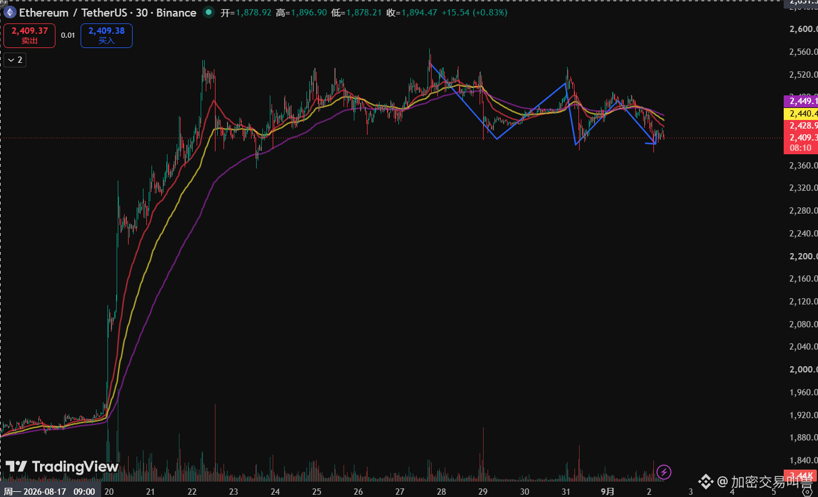The width and height of the screenshot is (818, 497).
Task: Click the Binance watermark logo
Action: [x=706, y=482]
